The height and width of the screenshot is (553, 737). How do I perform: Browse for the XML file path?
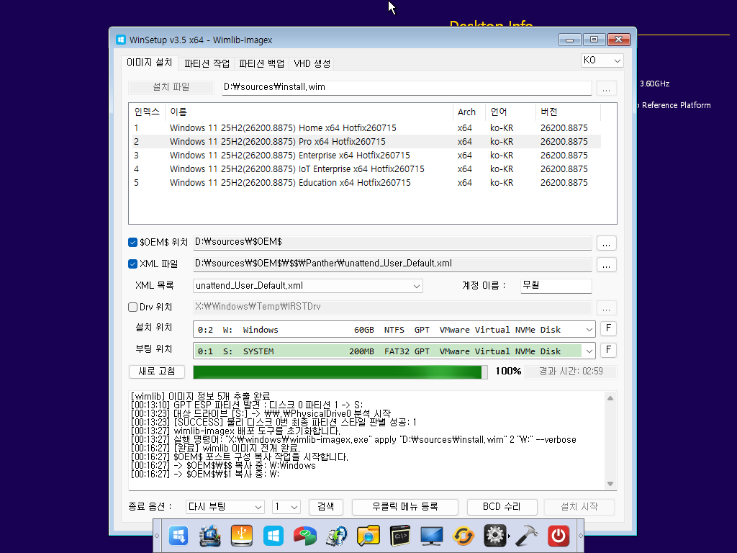(606, 265)
